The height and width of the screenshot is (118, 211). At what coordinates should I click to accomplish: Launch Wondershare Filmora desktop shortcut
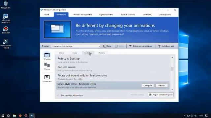pyautogui.click(x=6, y=44)
